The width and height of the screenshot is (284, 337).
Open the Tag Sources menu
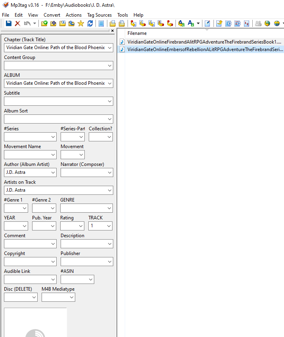coord(99,15)
